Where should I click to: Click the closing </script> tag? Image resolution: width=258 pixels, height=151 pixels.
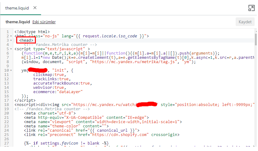pos(25,100)
